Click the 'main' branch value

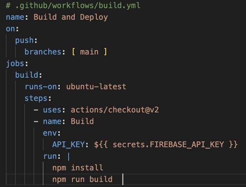pos(89,52)
